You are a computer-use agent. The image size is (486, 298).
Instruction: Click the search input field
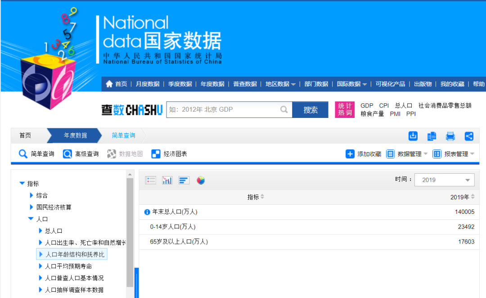[223, 109]
